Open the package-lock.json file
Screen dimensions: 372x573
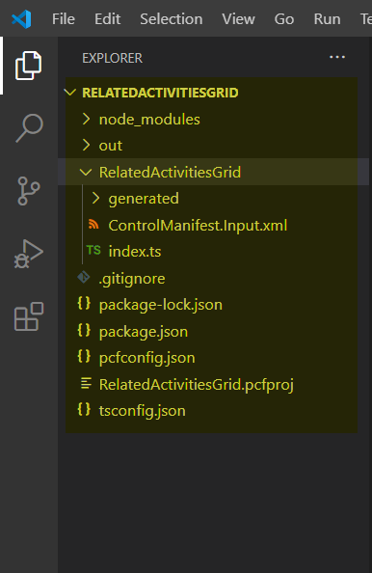pyautogui.click(x=161, y=305)
